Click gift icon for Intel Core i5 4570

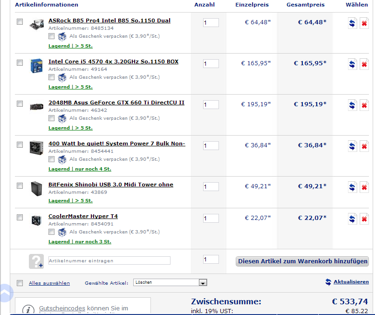[62, 77]
